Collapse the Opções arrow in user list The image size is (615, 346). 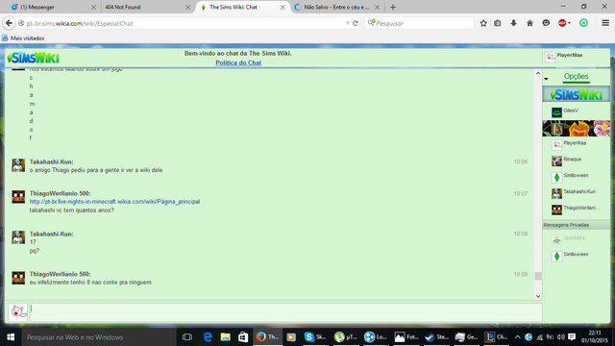click(x=546, y=79)
